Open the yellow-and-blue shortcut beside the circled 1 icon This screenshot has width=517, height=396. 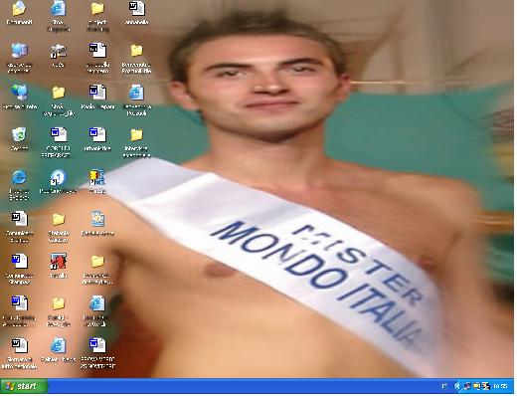[97, 177]
